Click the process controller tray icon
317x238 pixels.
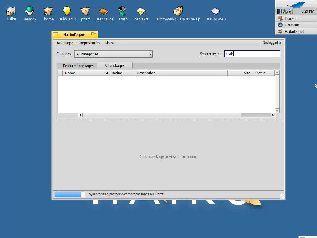[x=280, y=11]
